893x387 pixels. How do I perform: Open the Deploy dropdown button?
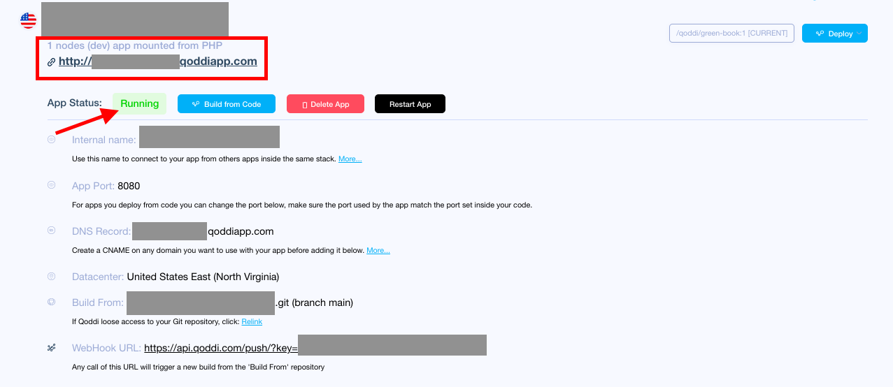point(834,33)
